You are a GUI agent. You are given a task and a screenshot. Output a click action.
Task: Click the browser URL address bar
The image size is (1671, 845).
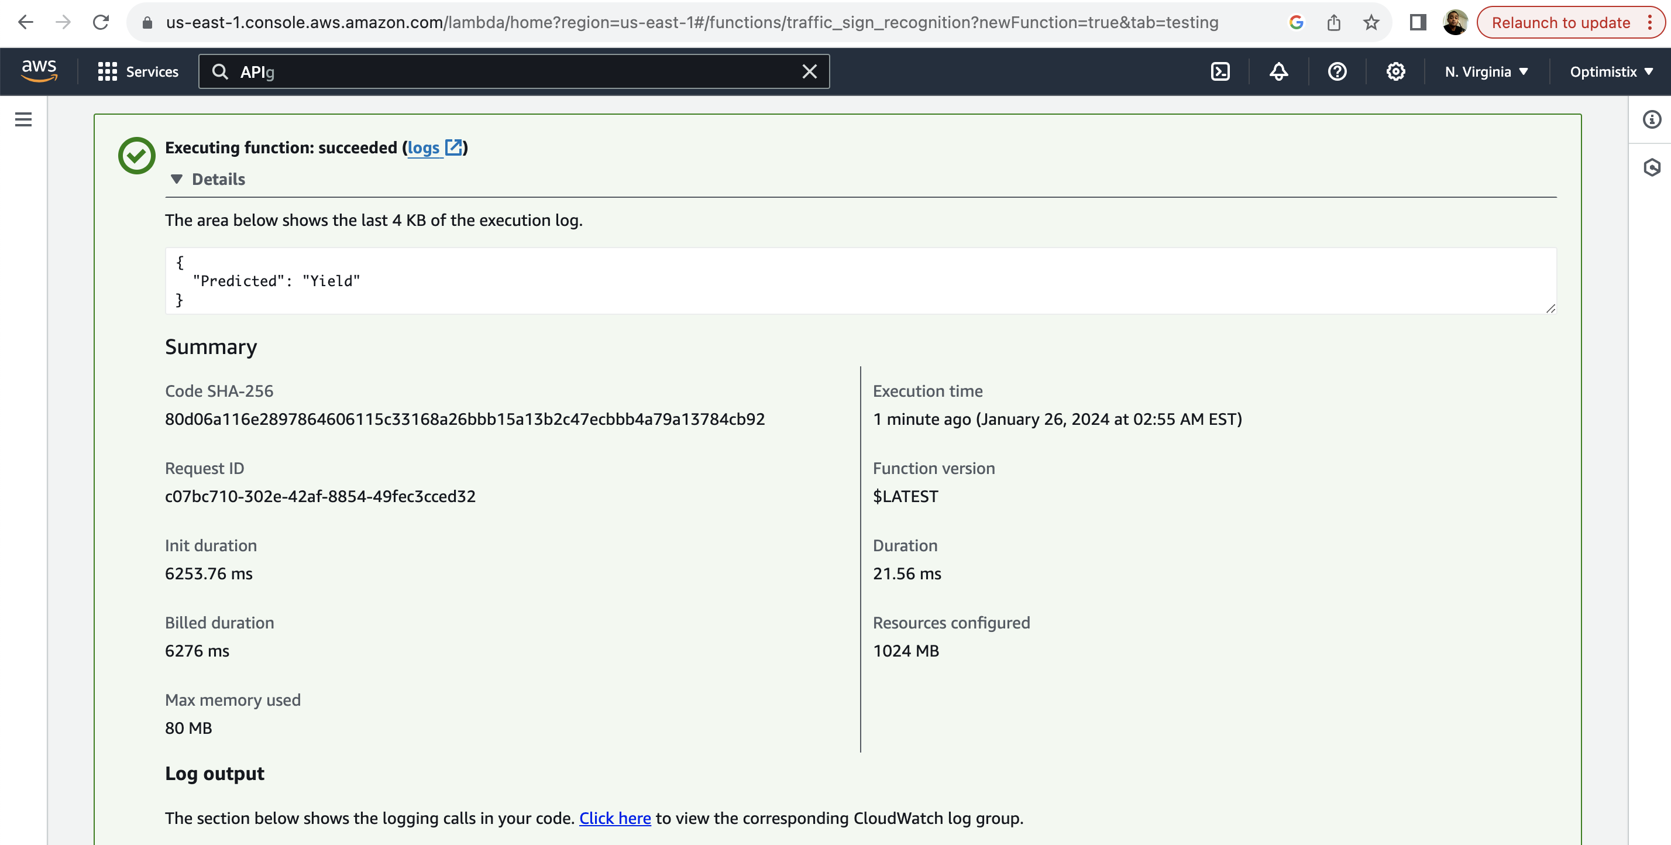click(692, 23)
